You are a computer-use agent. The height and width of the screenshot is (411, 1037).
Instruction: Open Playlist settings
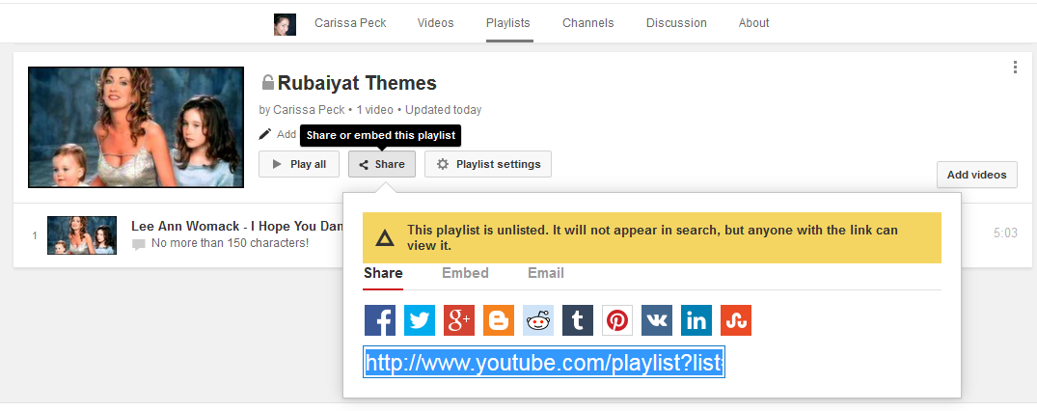[488, 164]
